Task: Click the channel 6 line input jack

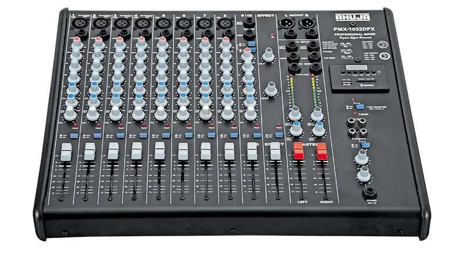Action: pos(187,34)
